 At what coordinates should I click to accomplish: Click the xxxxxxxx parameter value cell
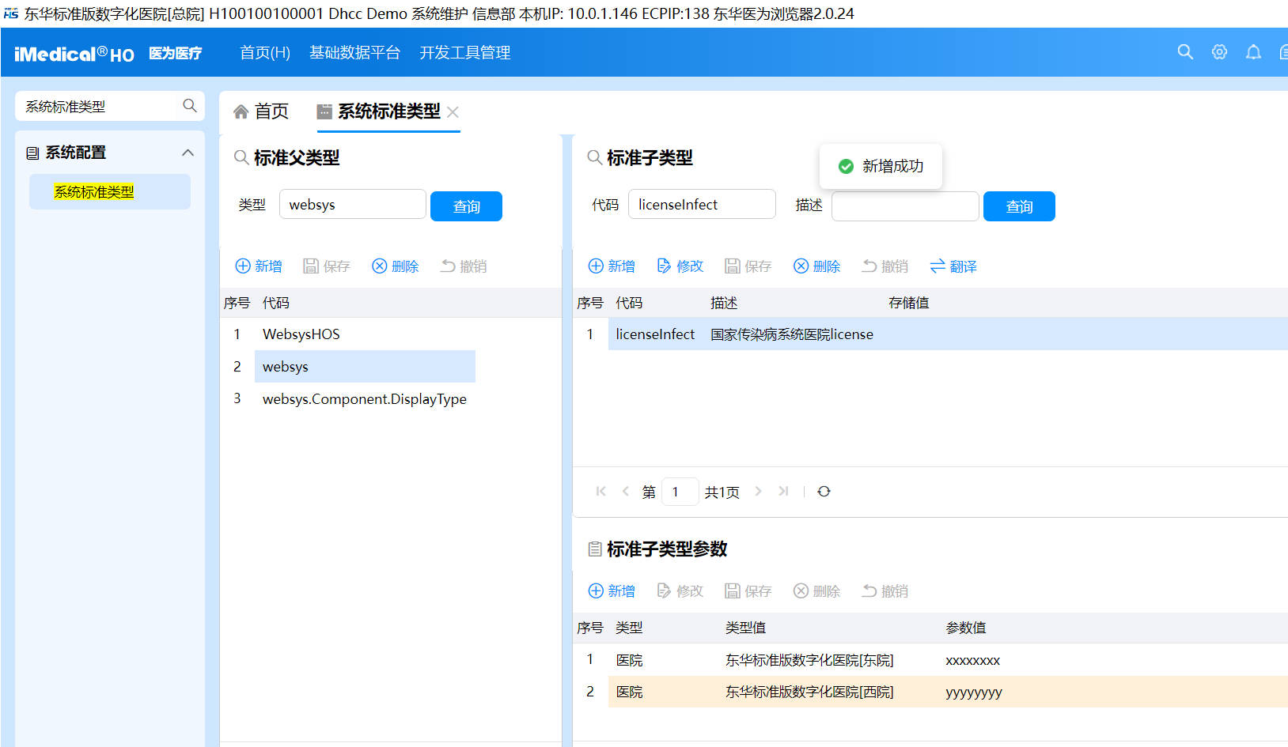(x=973, y=660)
